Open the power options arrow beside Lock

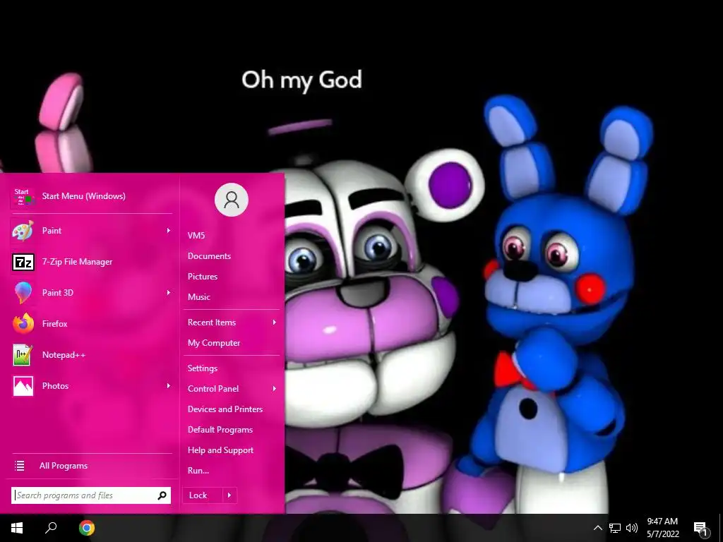(229, 495)
